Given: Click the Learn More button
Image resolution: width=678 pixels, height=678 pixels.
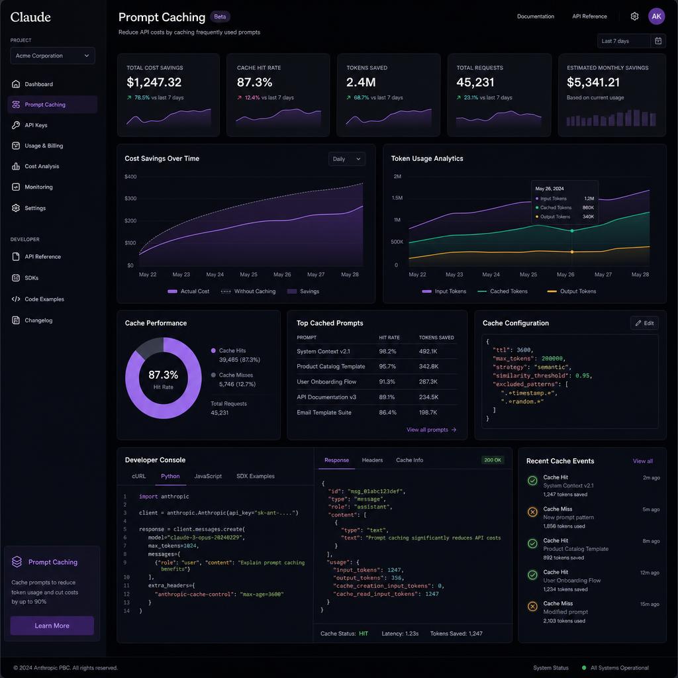Looking at the screenshot, I should [x=52, y=626].
